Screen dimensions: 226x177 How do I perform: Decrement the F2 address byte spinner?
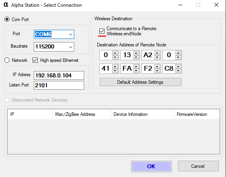pyautogui.click(x=157, y=71)
